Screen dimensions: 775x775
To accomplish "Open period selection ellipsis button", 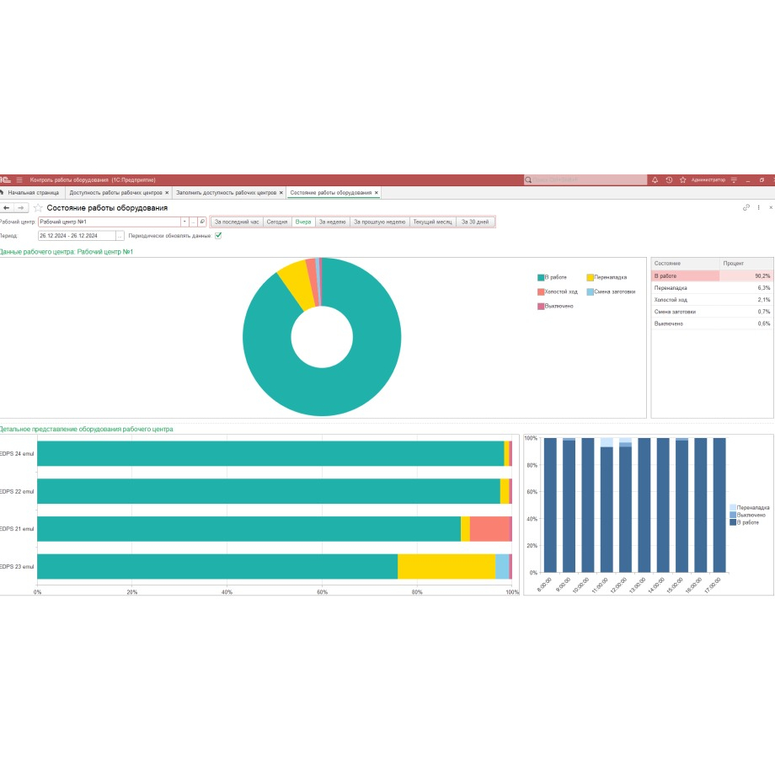I will click(x=120, y=236).
